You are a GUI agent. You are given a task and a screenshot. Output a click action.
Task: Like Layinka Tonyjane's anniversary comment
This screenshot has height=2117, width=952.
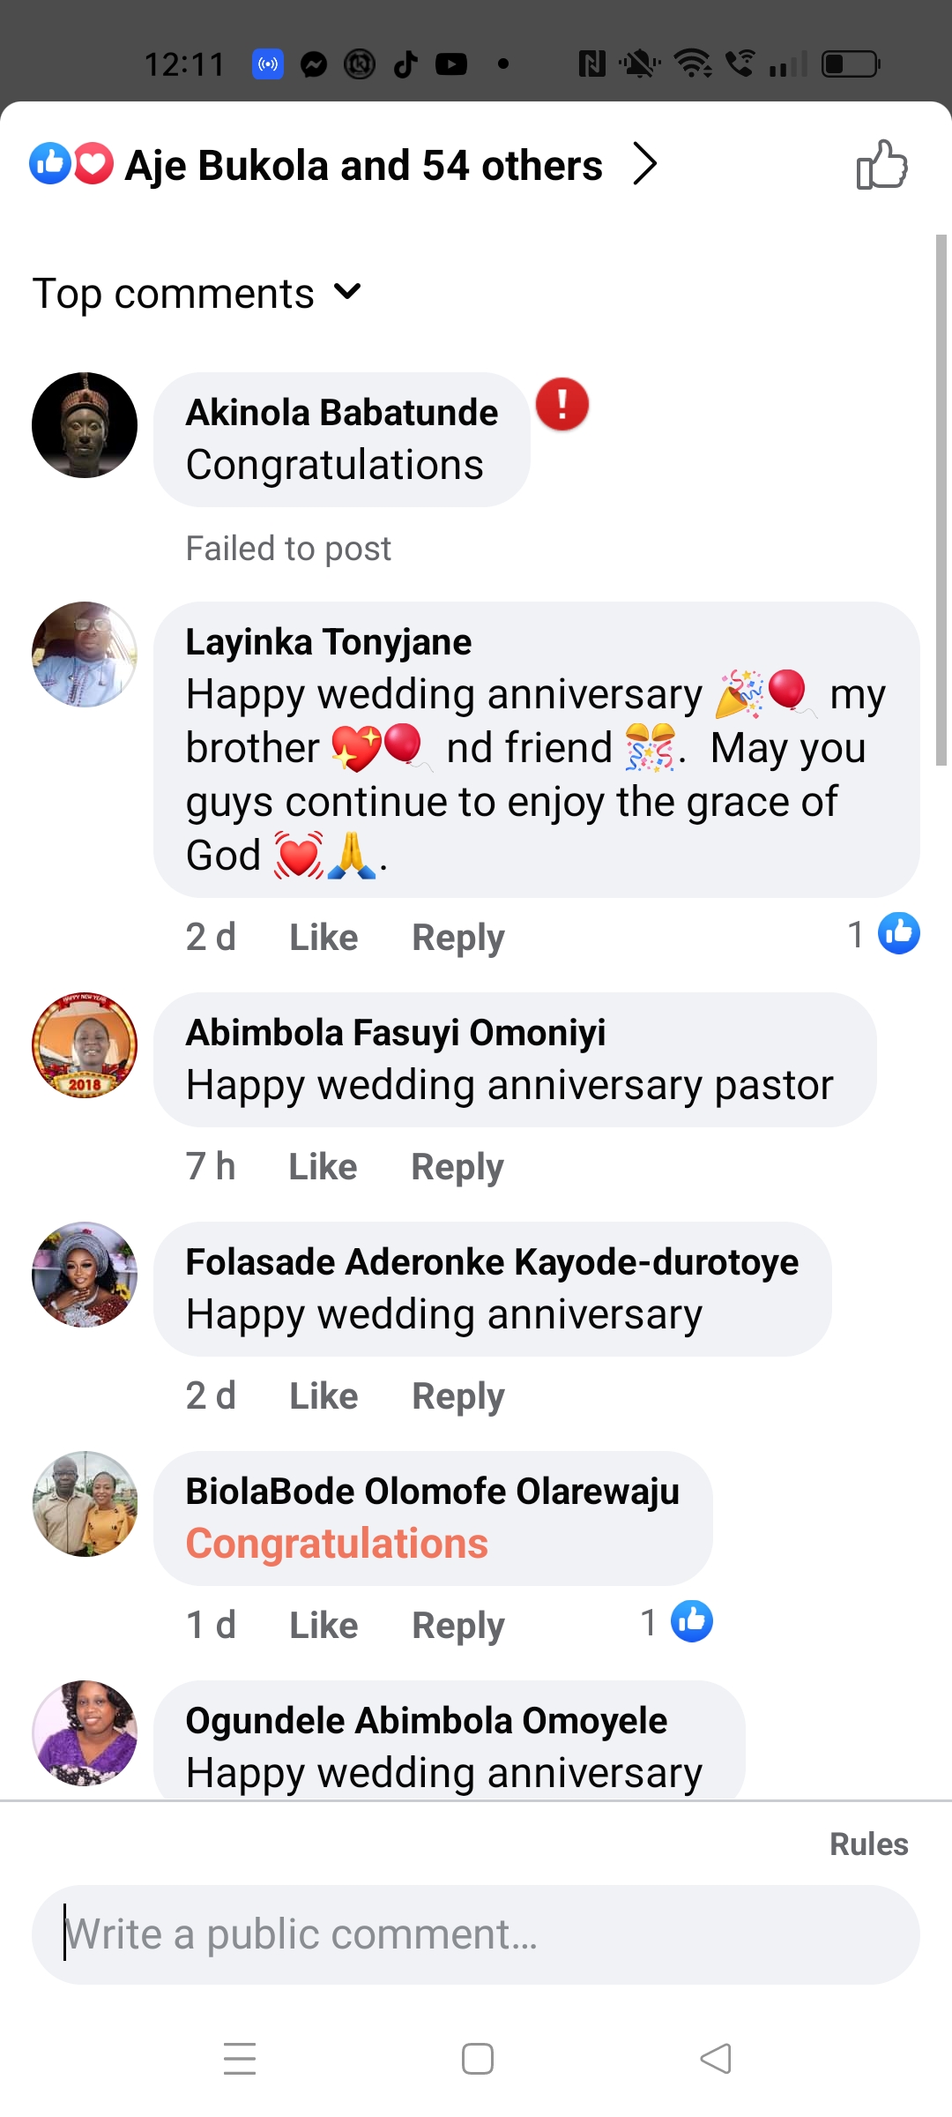coord(324,937)
